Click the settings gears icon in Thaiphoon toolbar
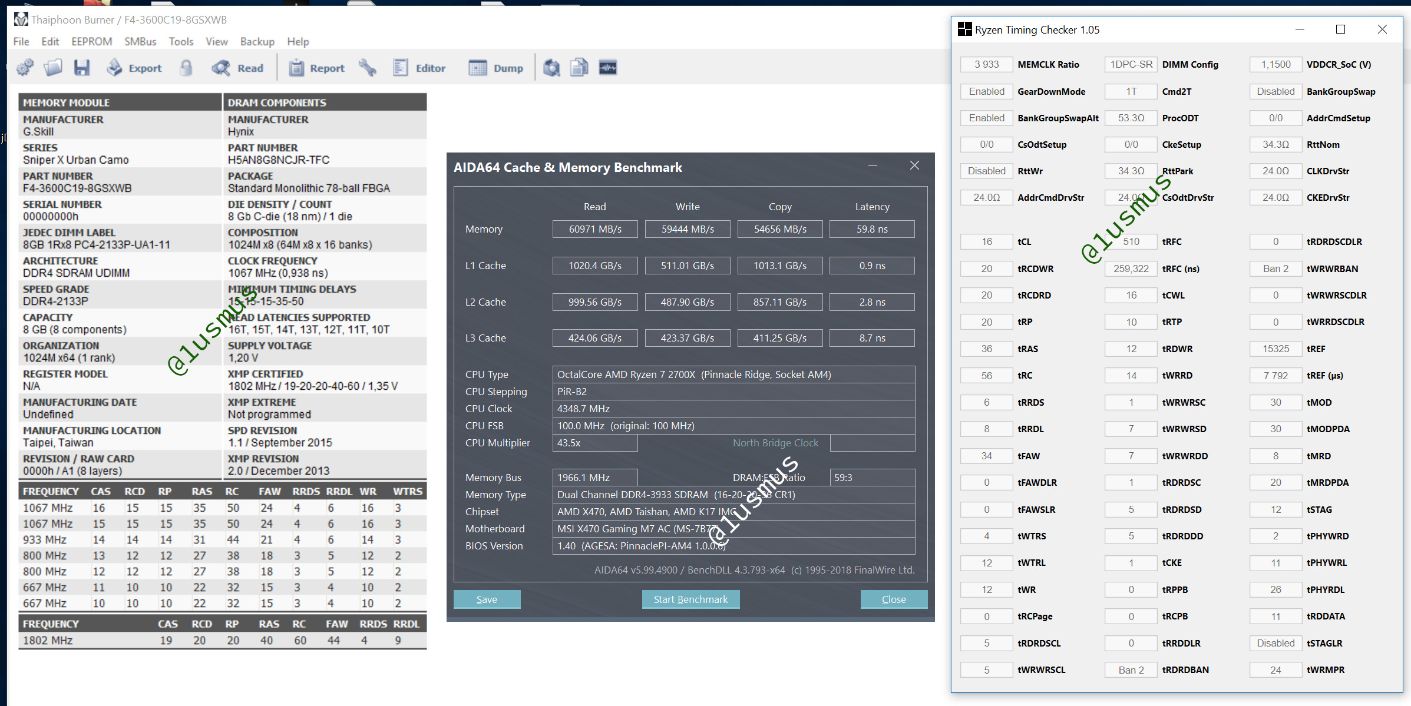This screenshot has height=706, width=1411. [25, 68]
